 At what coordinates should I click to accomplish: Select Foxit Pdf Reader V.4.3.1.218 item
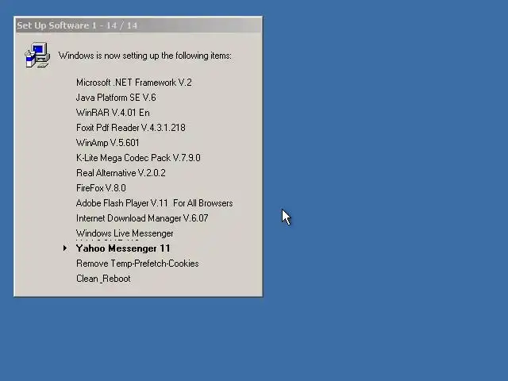130,128
